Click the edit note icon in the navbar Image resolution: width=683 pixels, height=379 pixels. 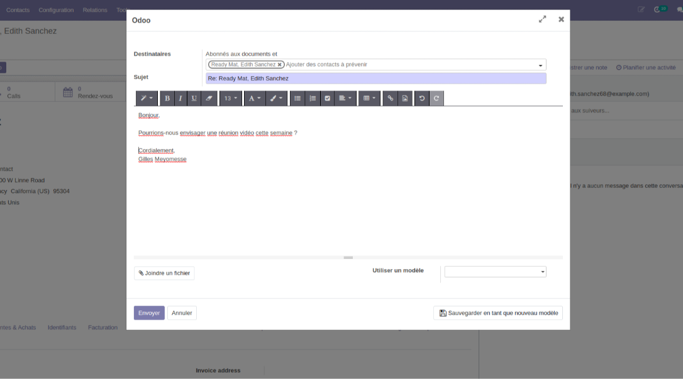point(641,9)
